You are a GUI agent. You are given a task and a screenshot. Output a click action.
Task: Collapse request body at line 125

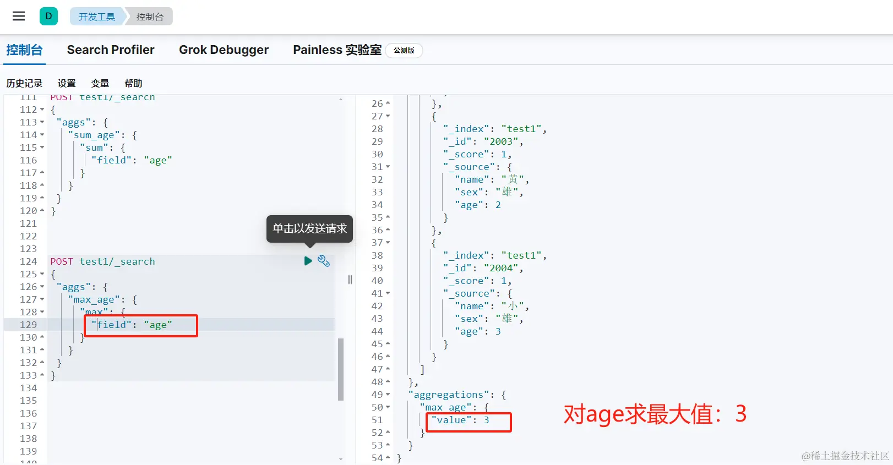pyautogui.click(x=42, y=274)
